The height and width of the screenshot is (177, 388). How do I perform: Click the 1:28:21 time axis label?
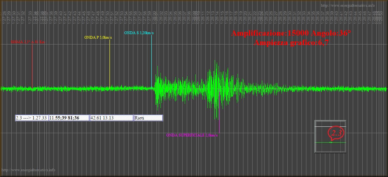[x=250, y=17]
